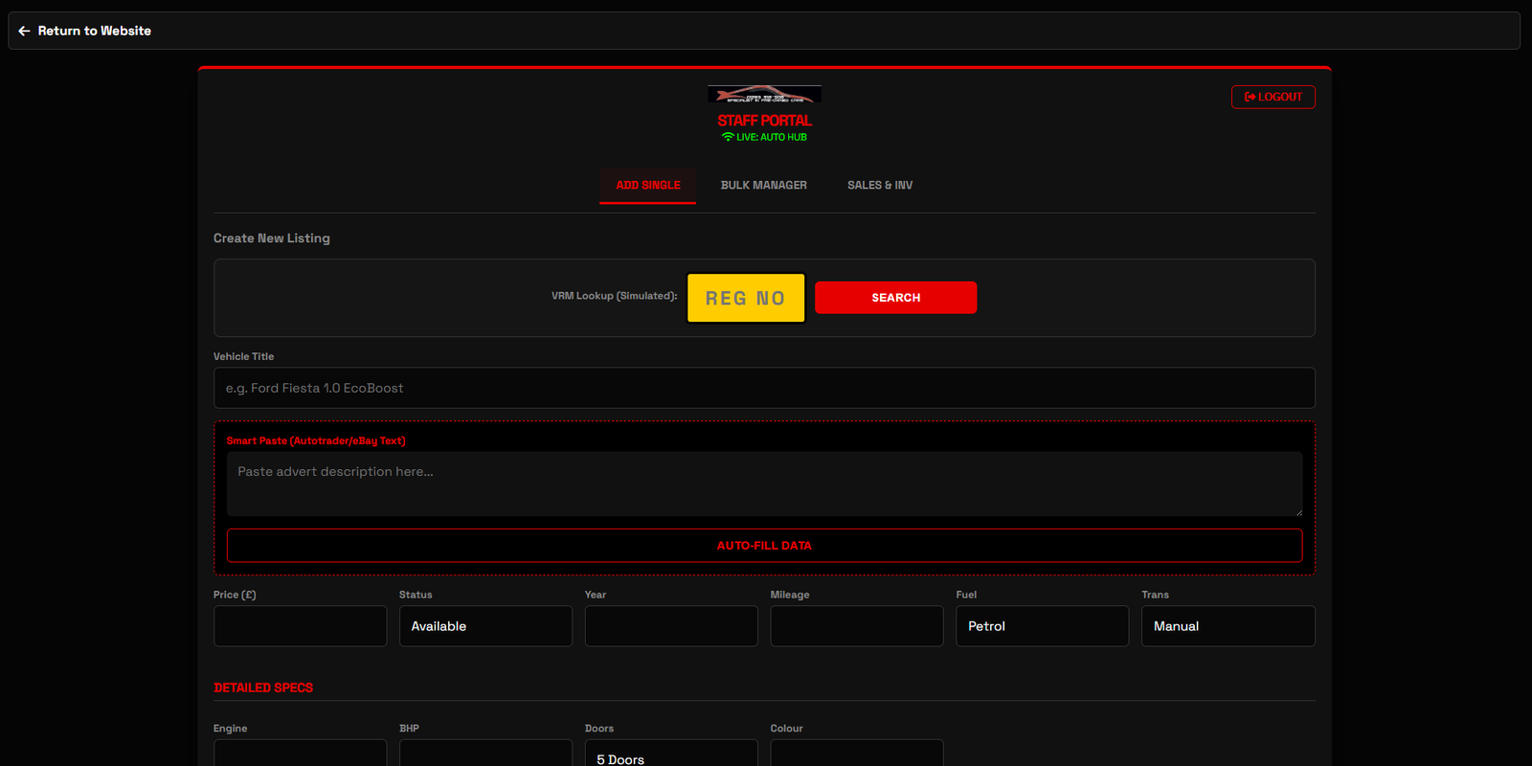This screenshot has height=766, width=1532.
Task: Click the Return to Website link text
Action: point(94,31)
